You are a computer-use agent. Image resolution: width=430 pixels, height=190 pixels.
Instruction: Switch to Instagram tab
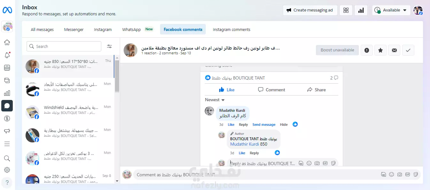tap(103, 29)
